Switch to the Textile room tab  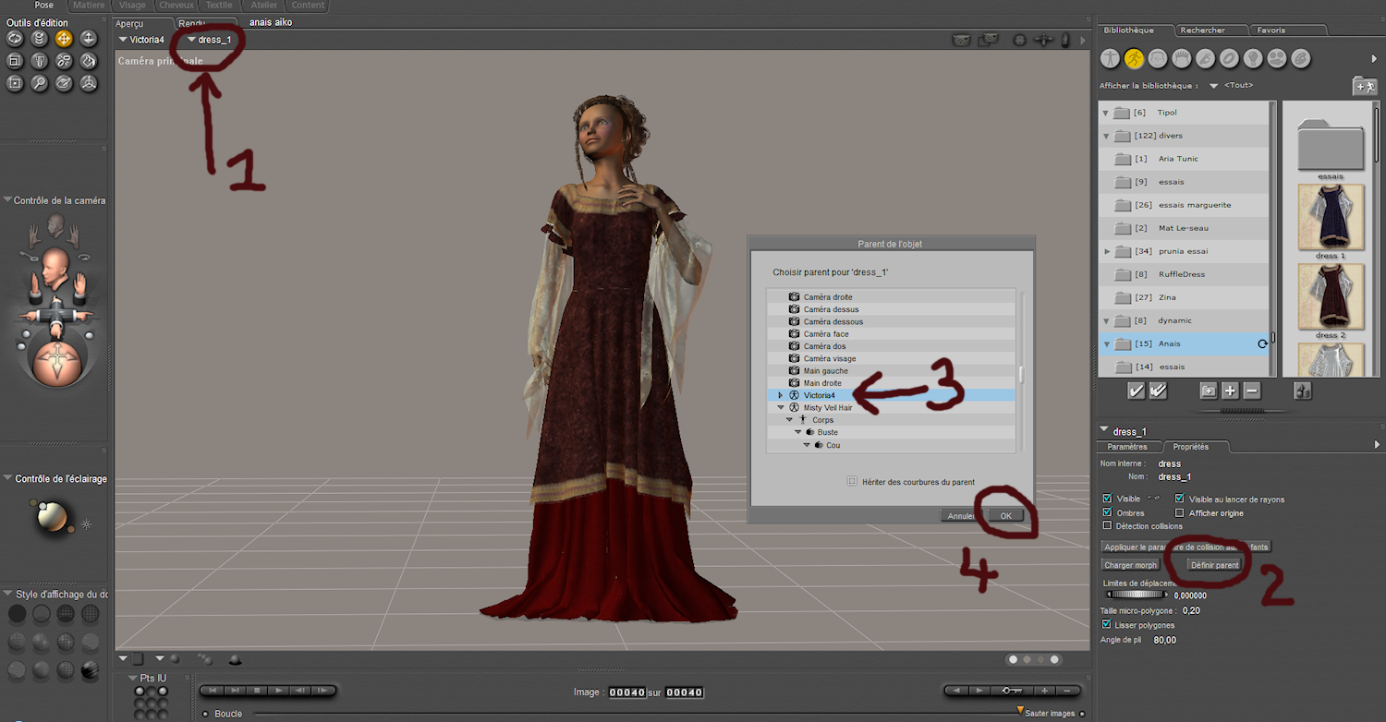[x=219, y=6]
